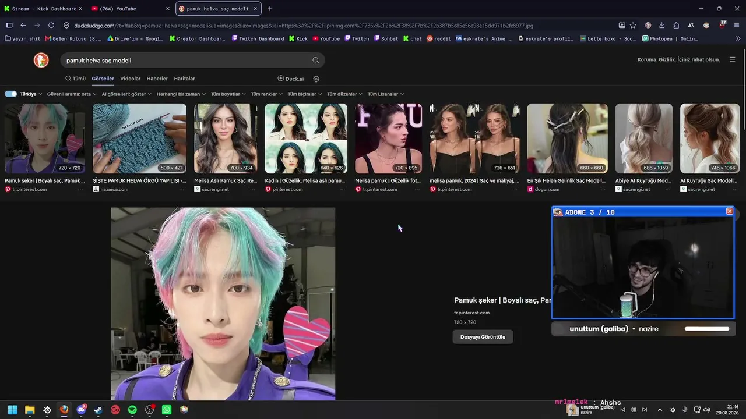Open tr.pinterest.com source link in detail panel
The image size is (746, 419).
coord(471,313)
